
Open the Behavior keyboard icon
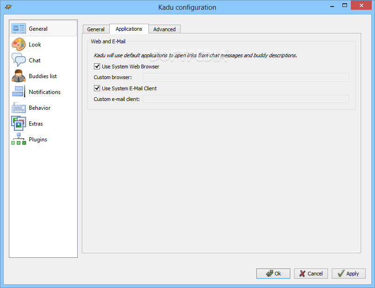(x=19, y=107)
